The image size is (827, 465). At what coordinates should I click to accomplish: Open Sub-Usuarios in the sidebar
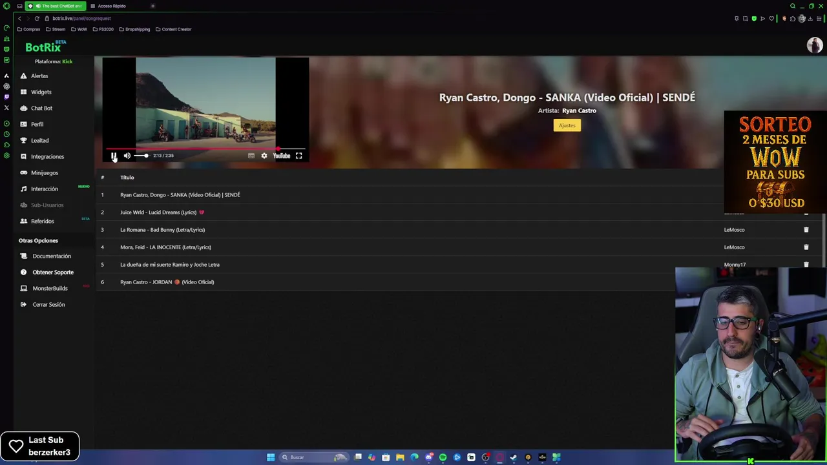(x=47, y=205)
